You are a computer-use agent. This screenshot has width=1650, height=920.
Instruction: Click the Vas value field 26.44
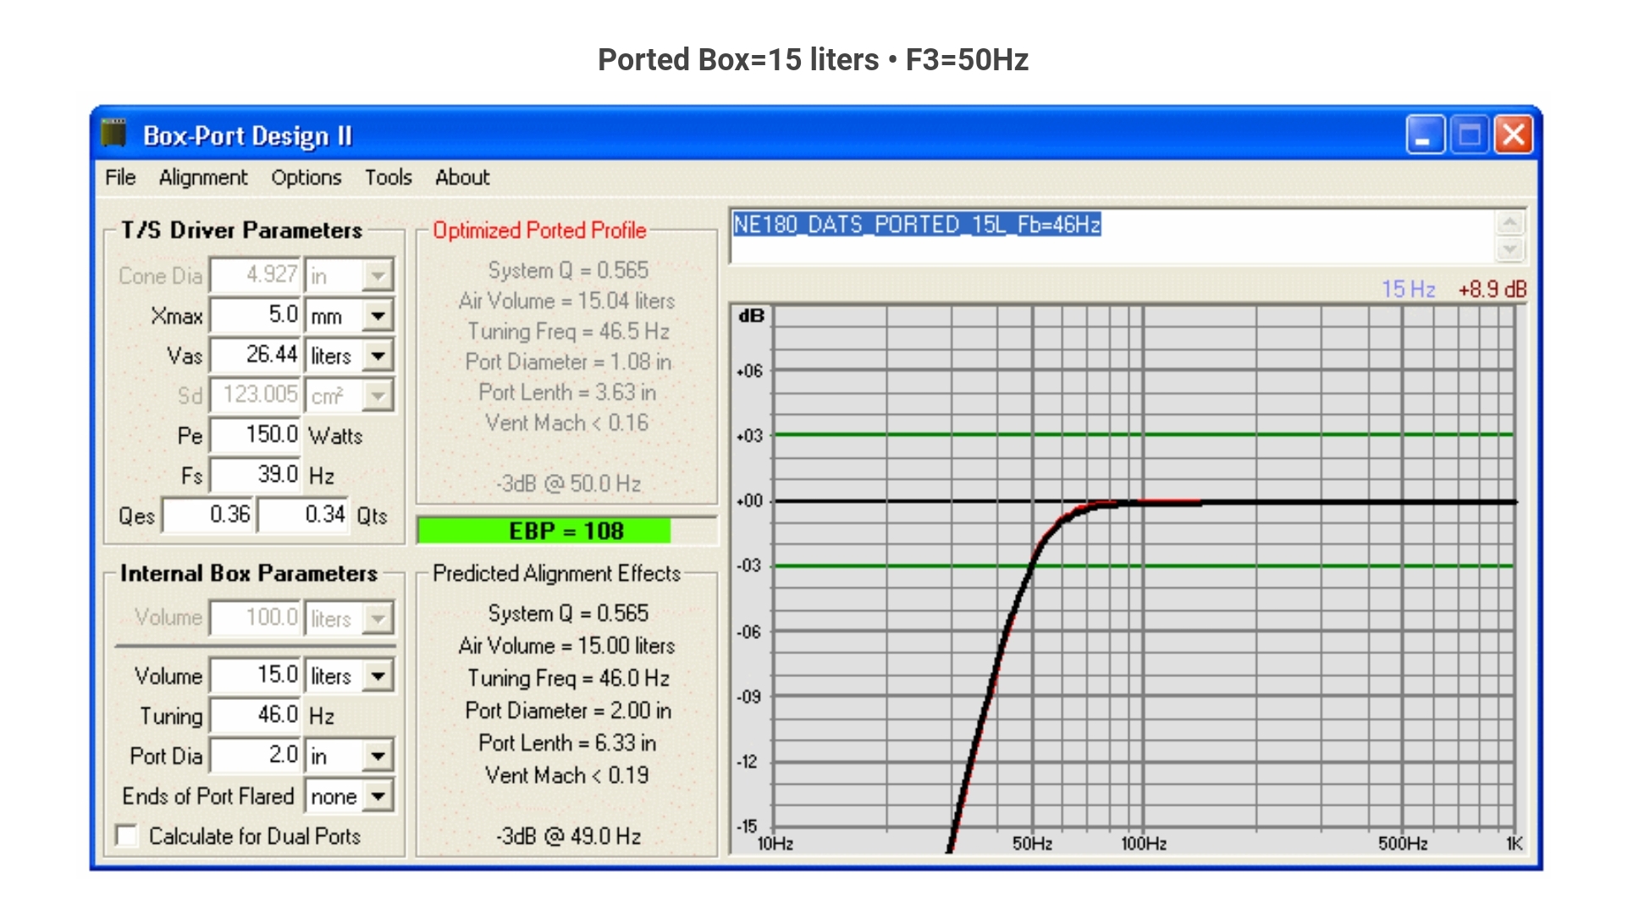[x=256, y=355]
